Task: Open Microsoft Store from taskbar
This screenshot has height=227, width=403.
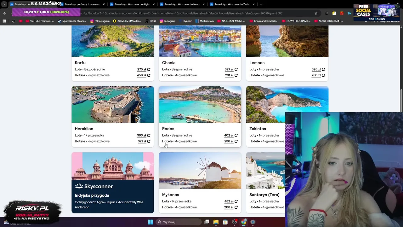Action: coord(225,222)
